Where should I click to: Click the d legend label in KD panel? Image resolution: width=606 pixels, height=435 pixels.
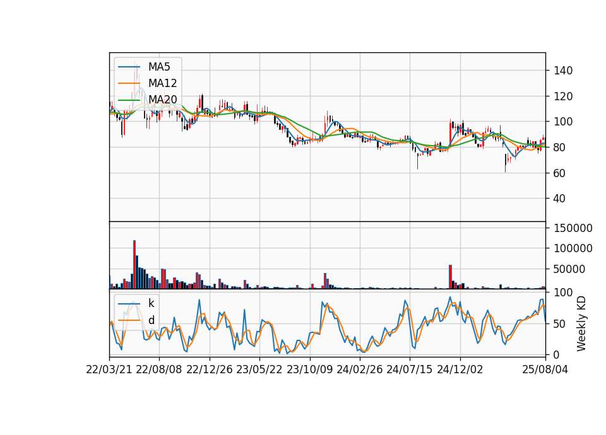click(x=151, y=320)
